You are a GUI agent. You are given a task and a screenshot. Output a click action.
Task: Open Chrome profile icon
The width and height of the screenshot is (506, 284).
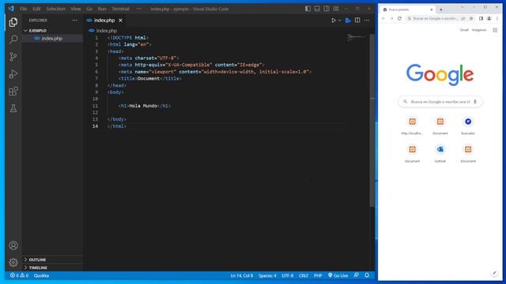[489, 19]
